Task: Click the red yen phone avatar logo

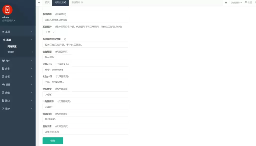Action: pos(7,10)
